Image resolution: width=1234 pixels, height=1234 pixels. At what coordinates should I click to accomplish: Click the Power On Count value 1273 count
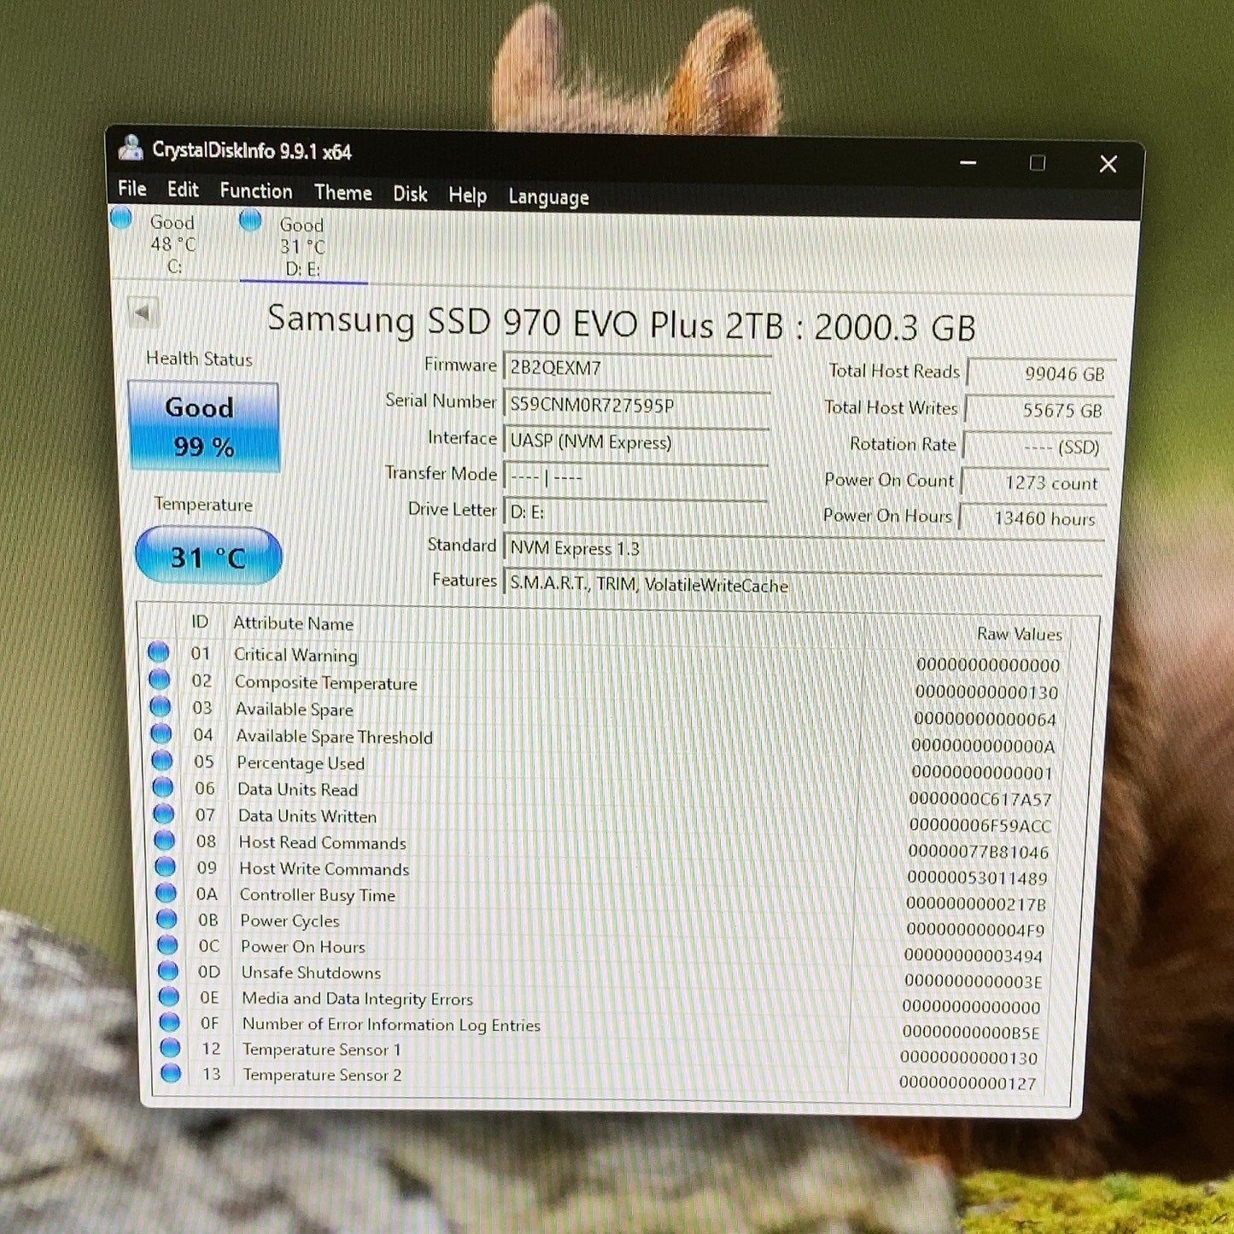pyautogui.click(x=1035, y=482)
